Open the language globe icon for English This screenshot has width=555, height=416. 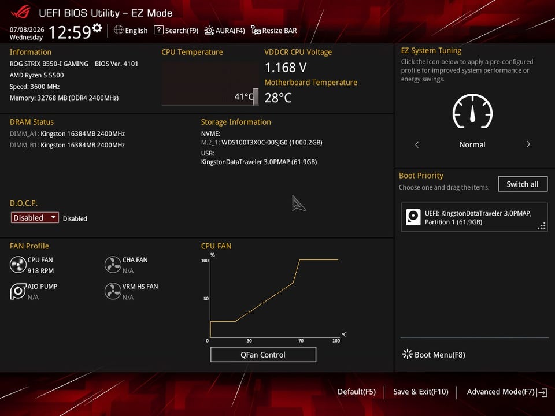pyautogui.click(x=119, y=30)
